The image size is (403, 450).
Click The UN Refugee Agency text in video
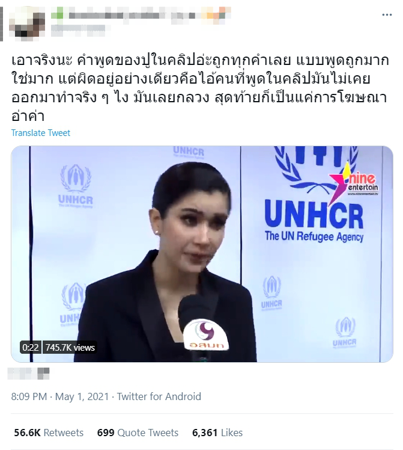tap(314, 237)
